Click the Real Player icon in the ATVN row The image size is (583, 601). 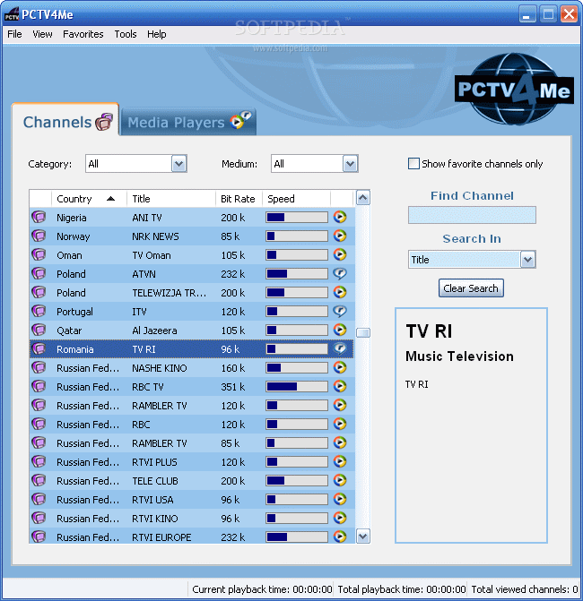point(340,273)
